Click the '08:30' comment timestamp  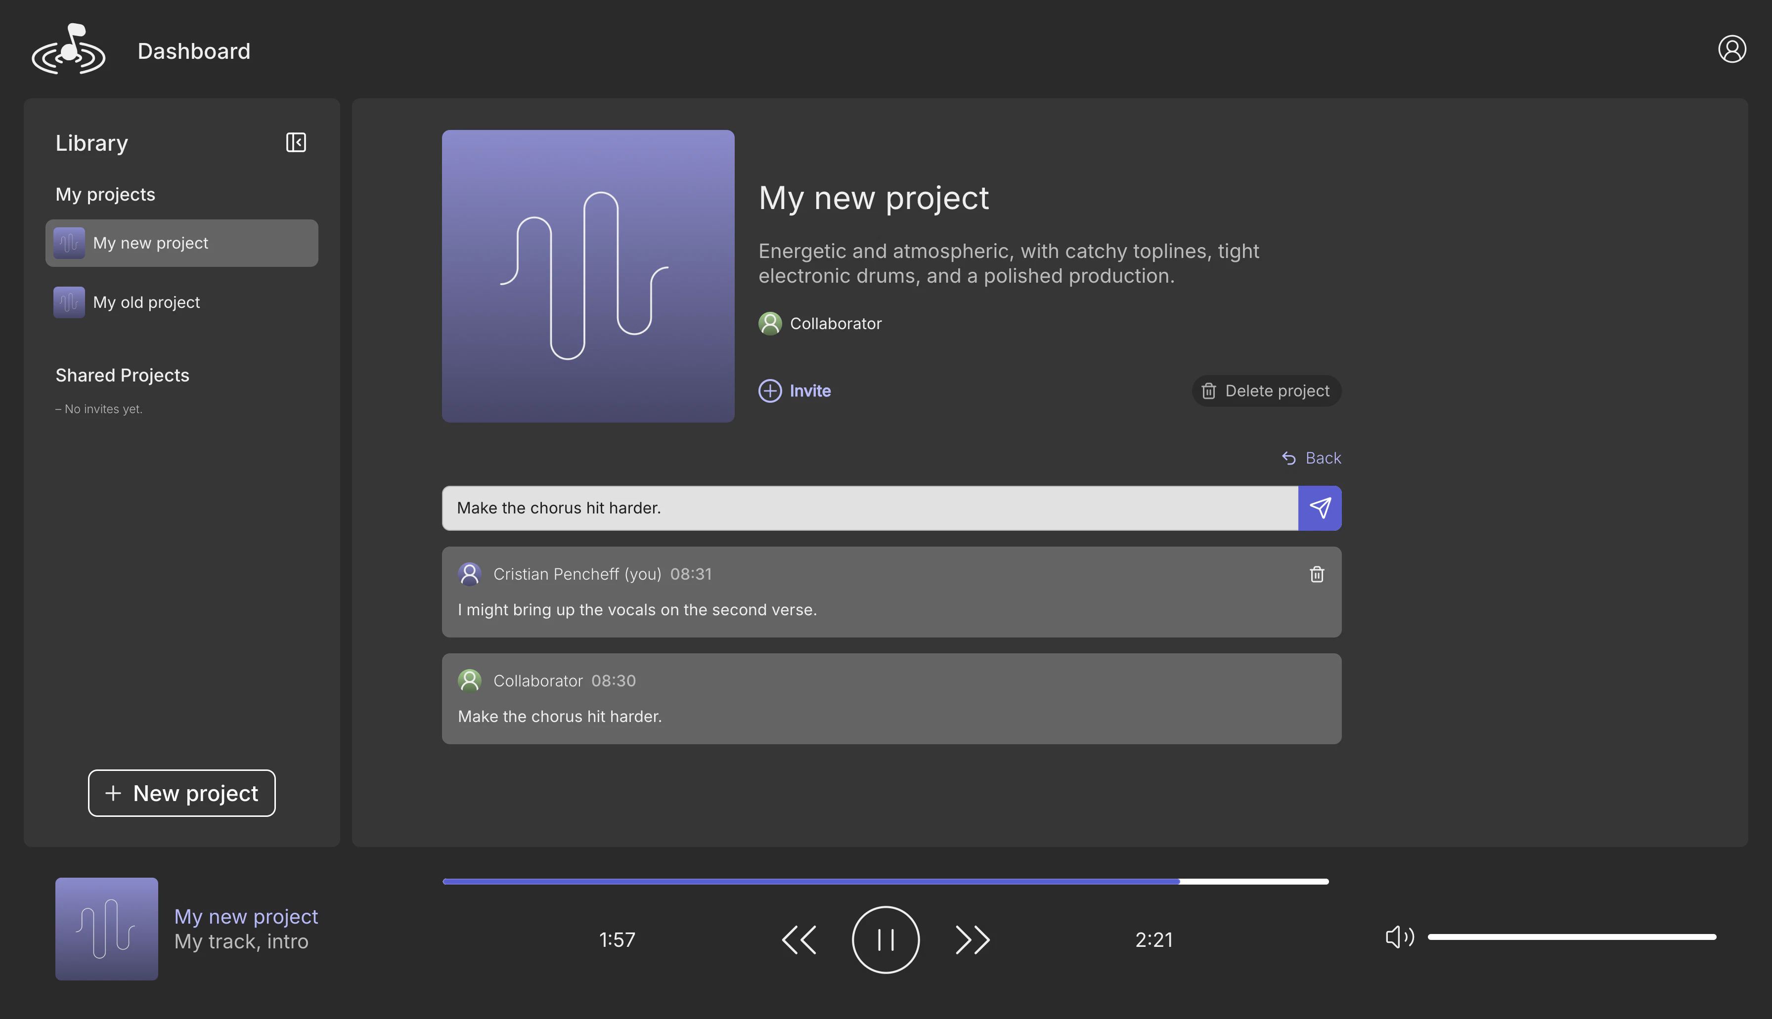(x=613, y=680)
